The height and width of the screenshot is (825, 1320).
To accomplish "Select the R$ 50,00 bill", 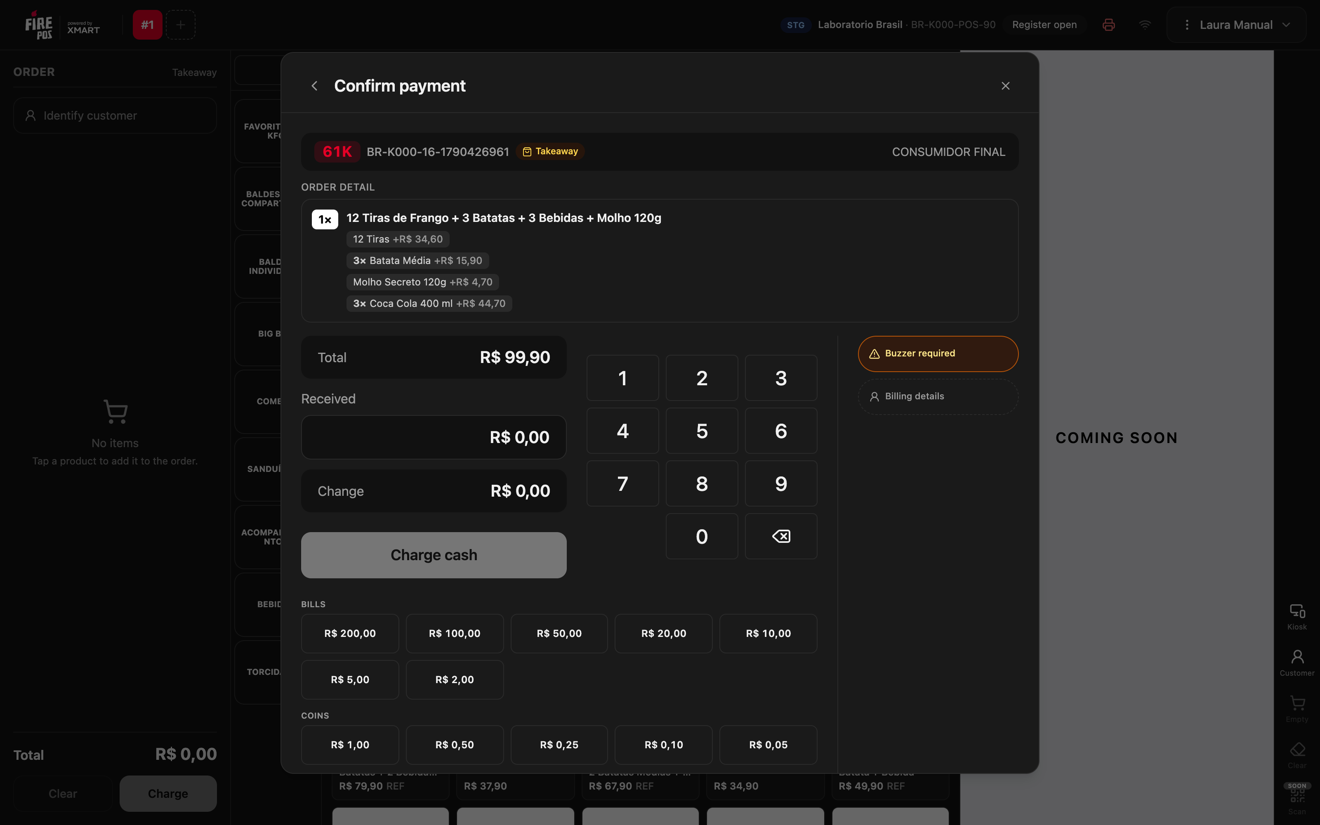I will tap(559, 634).
